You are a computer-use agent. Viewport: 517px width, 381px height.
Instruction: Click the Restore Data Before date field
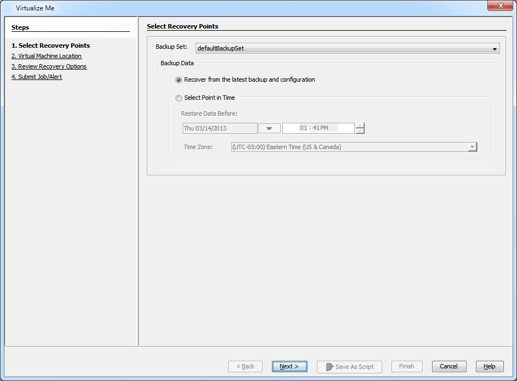220,128
